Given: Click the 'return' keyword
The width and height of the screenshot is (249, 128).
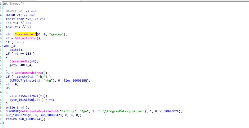Looking at the screenshot, I should 11,119.
